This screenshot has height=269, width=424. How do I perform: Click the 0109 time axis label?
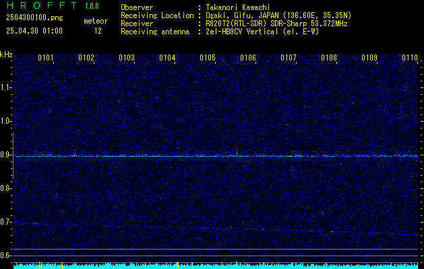point(369,58)
